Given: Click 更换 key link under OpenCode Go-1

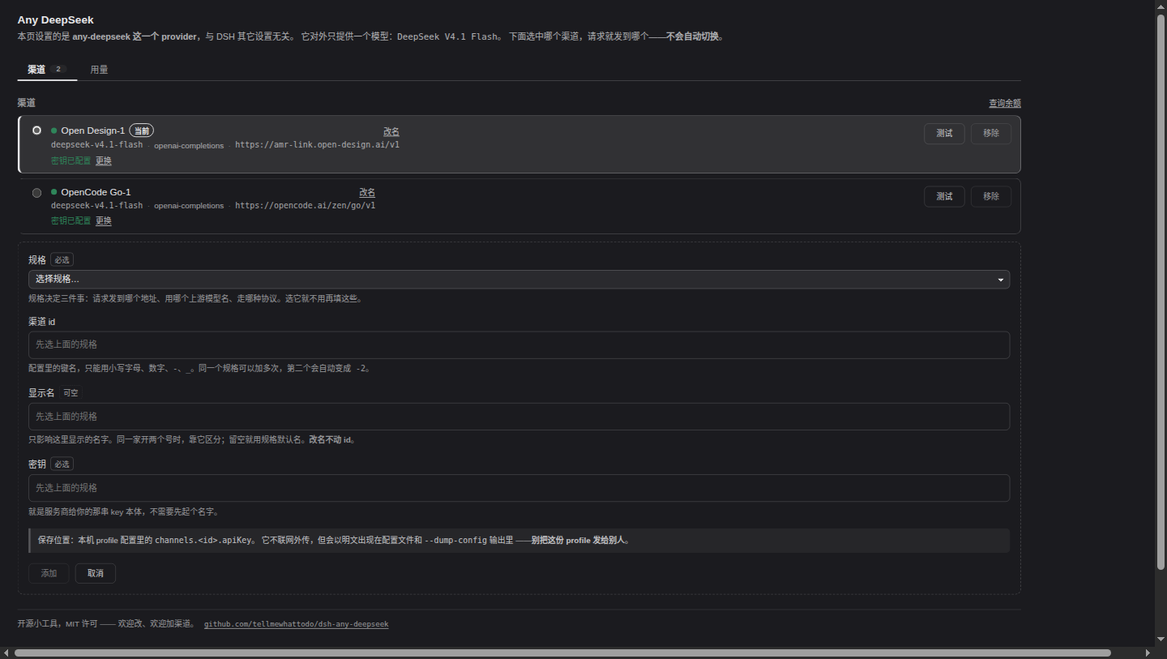Looking at the screenshot, I should (x=104, y=220).
